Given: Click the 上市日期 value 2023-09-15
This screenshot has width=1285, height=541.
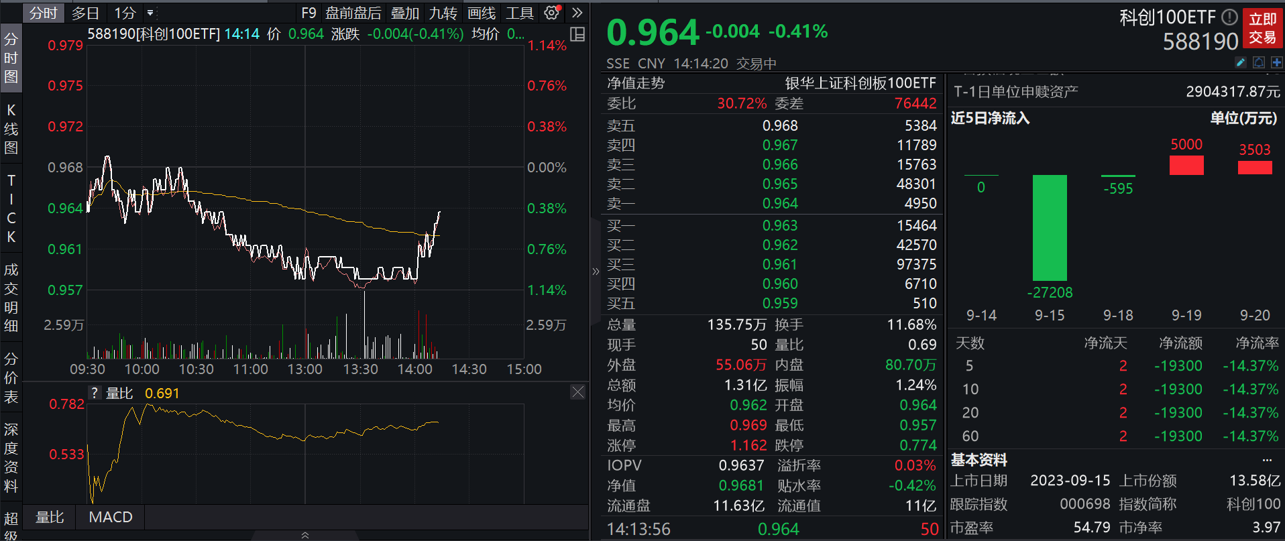Looking at the screenshot, I should coord(1070,480).
